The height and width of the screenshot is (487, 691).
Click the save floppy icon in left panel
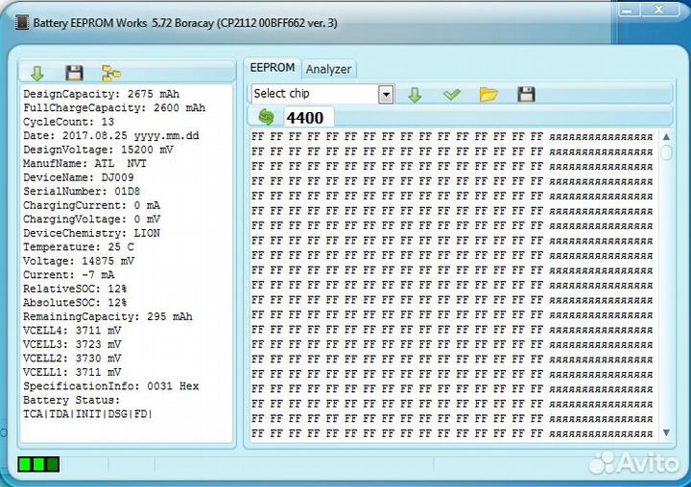74,73
